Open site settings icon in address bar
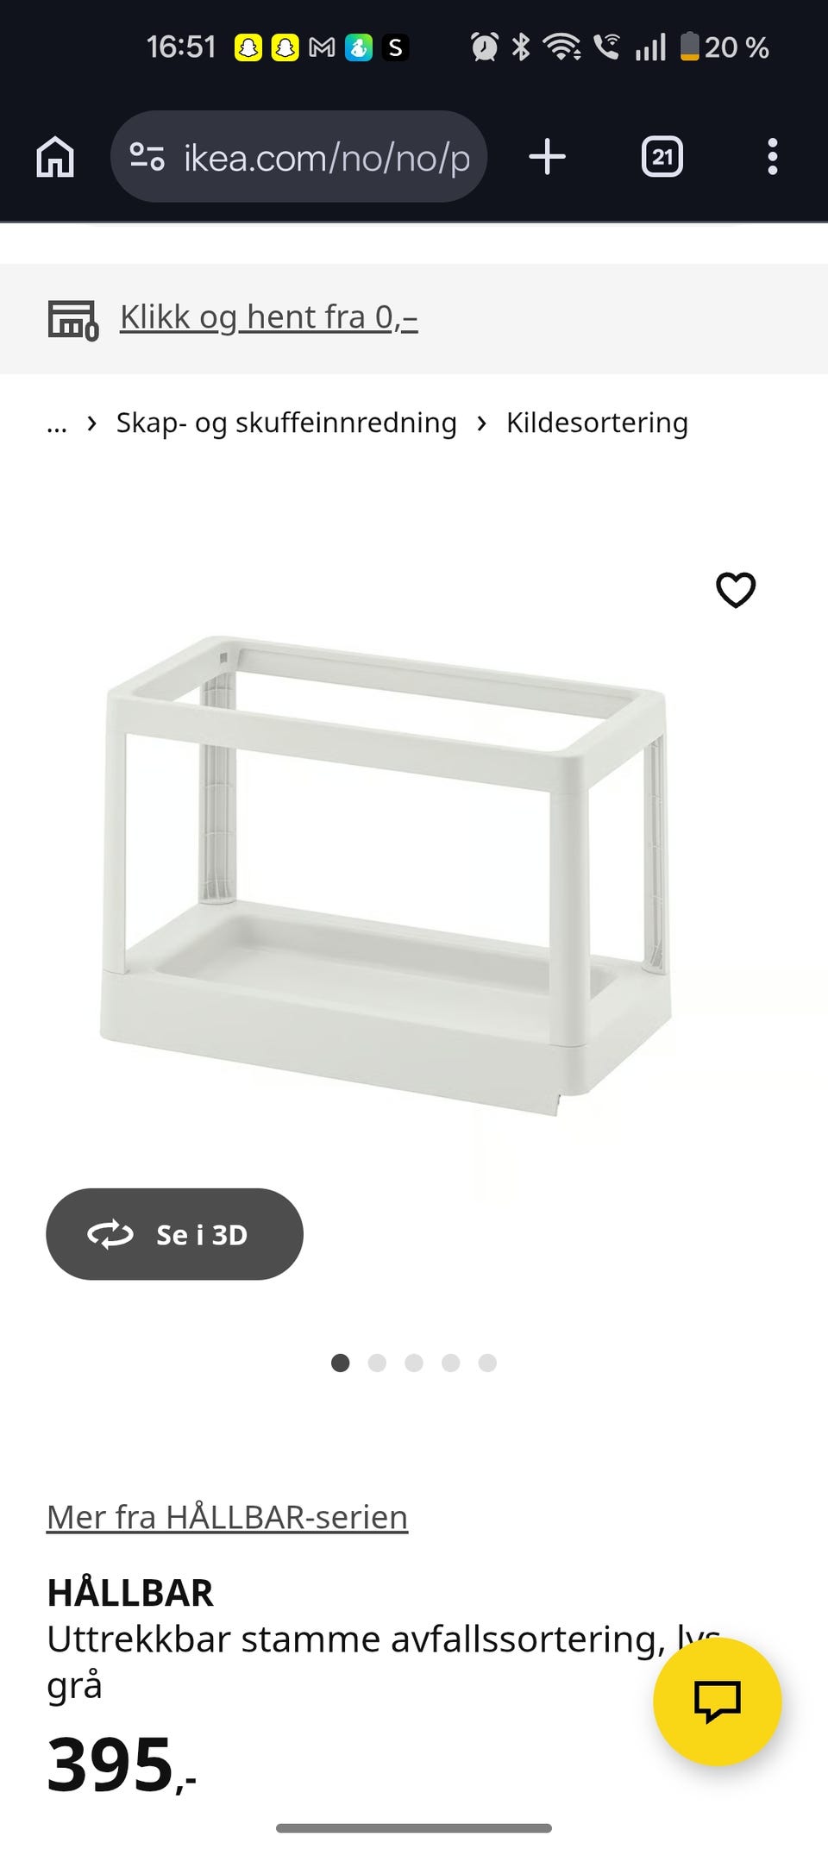The height and width of the screenshot is (1849, 828). tap(147, 157)
